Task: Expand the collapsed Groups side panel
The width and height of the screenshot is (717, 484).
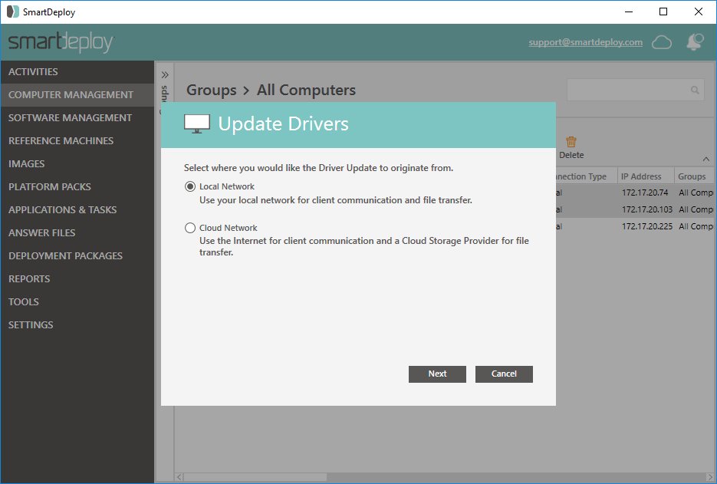Action: tap(164, 74)
